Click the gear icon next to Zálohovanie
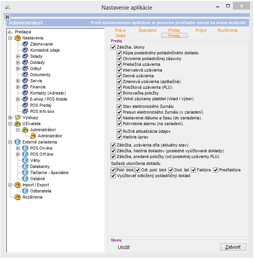254x259 pixels. (x=26, y=44)
